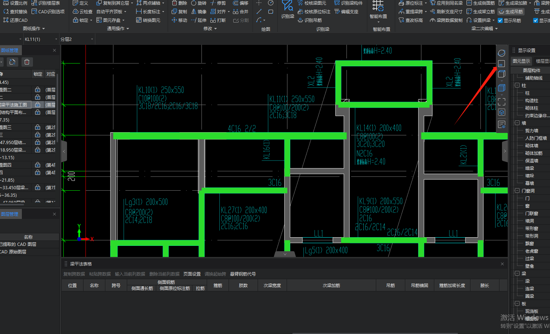The height and width of the screenshot is (334, 550).
Task: Collapse the 门窗洞 tree group
Action: pos(517,191)
